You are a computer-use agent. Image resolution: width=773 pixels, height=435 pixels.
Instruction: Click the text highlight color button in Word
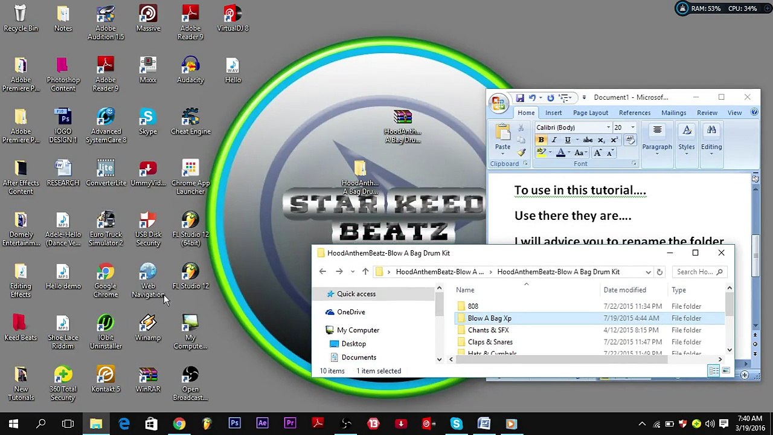pos(543,153)
